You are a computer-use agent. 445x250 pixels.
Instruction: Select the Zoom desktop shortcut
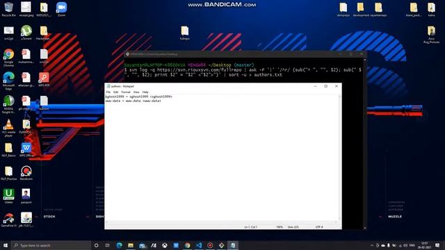61,9
